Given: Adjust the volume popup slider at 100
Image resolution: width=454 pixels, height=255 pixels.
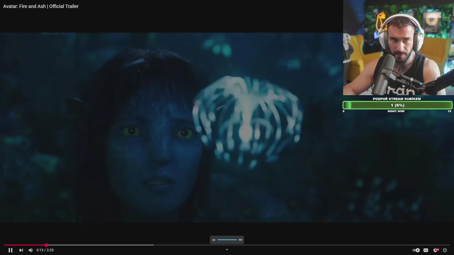Looking at the screenshot, I should point(227,240).
